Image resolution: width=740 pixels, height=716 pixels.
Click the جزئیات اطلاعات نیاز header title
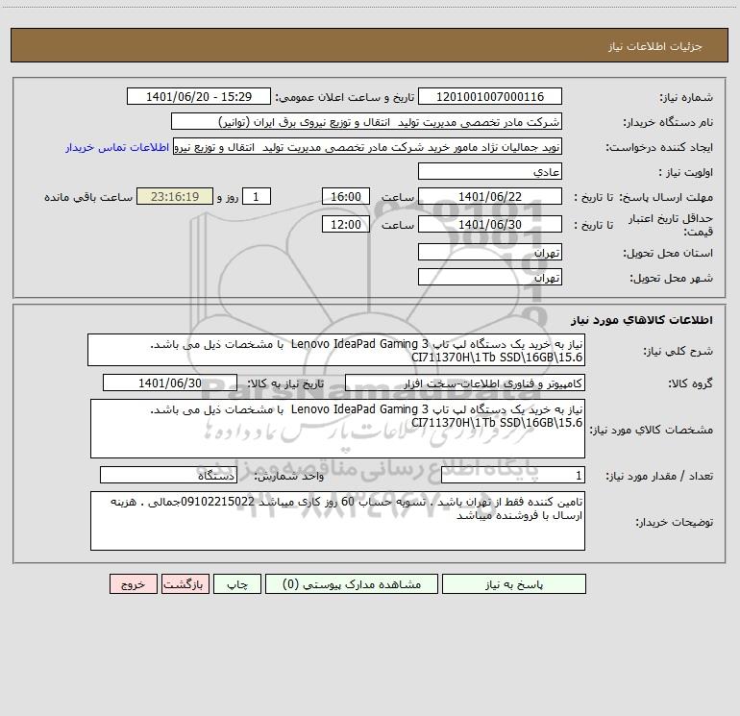655,46
